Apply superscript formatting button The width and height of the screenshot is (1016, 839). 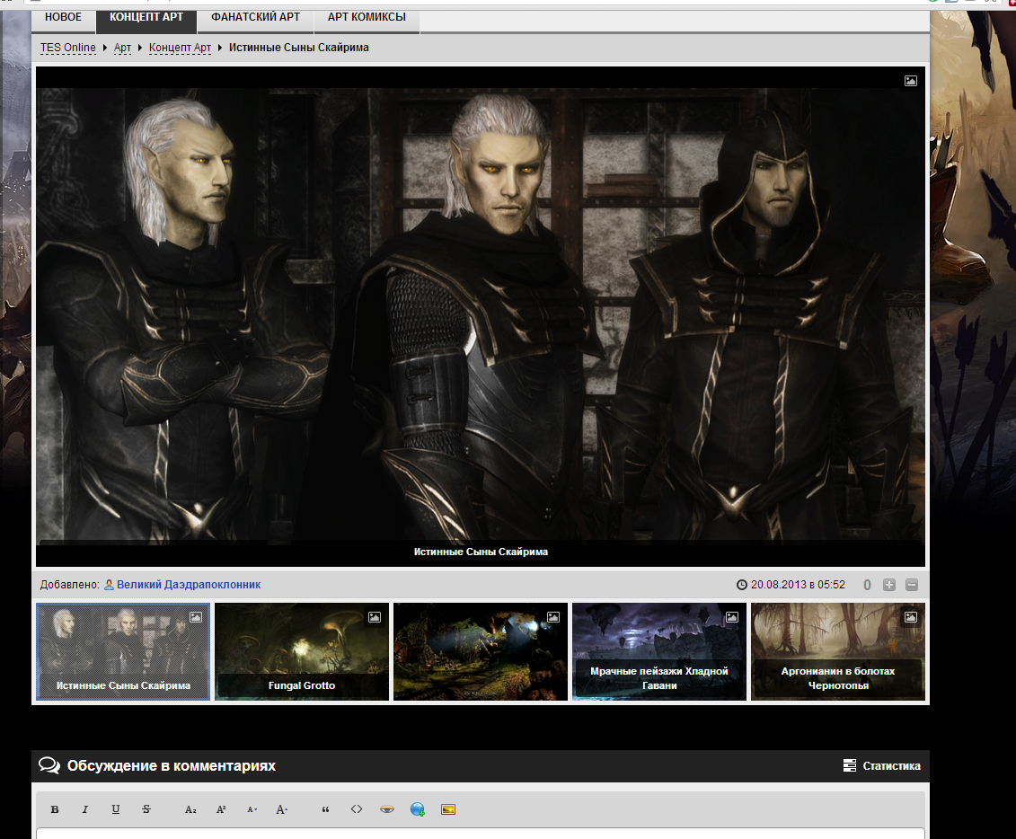tap(221, 809)
